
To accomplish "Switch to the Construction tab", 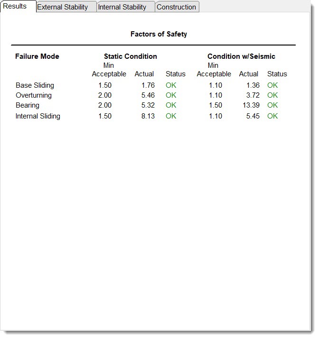I will 176,7.
